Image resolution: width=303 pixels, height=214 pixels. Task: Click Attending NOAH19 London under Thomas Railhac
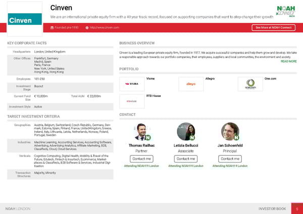point(141,166)
